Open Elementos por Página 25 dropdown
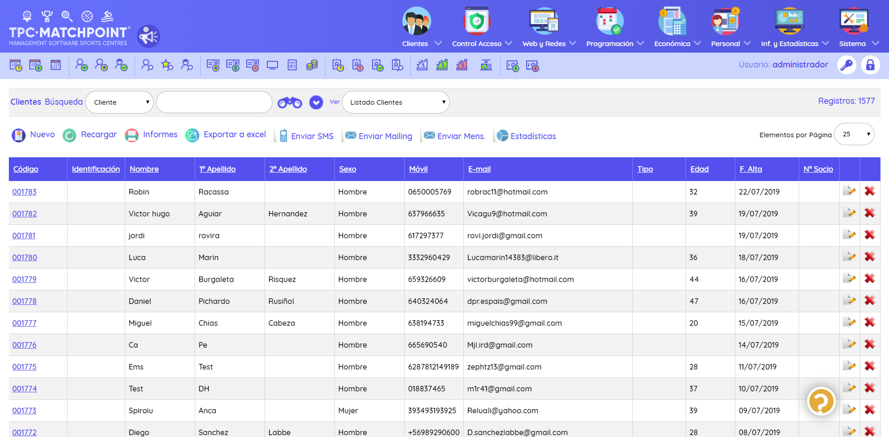The image size is (889, 437). [x=854, y=134]
